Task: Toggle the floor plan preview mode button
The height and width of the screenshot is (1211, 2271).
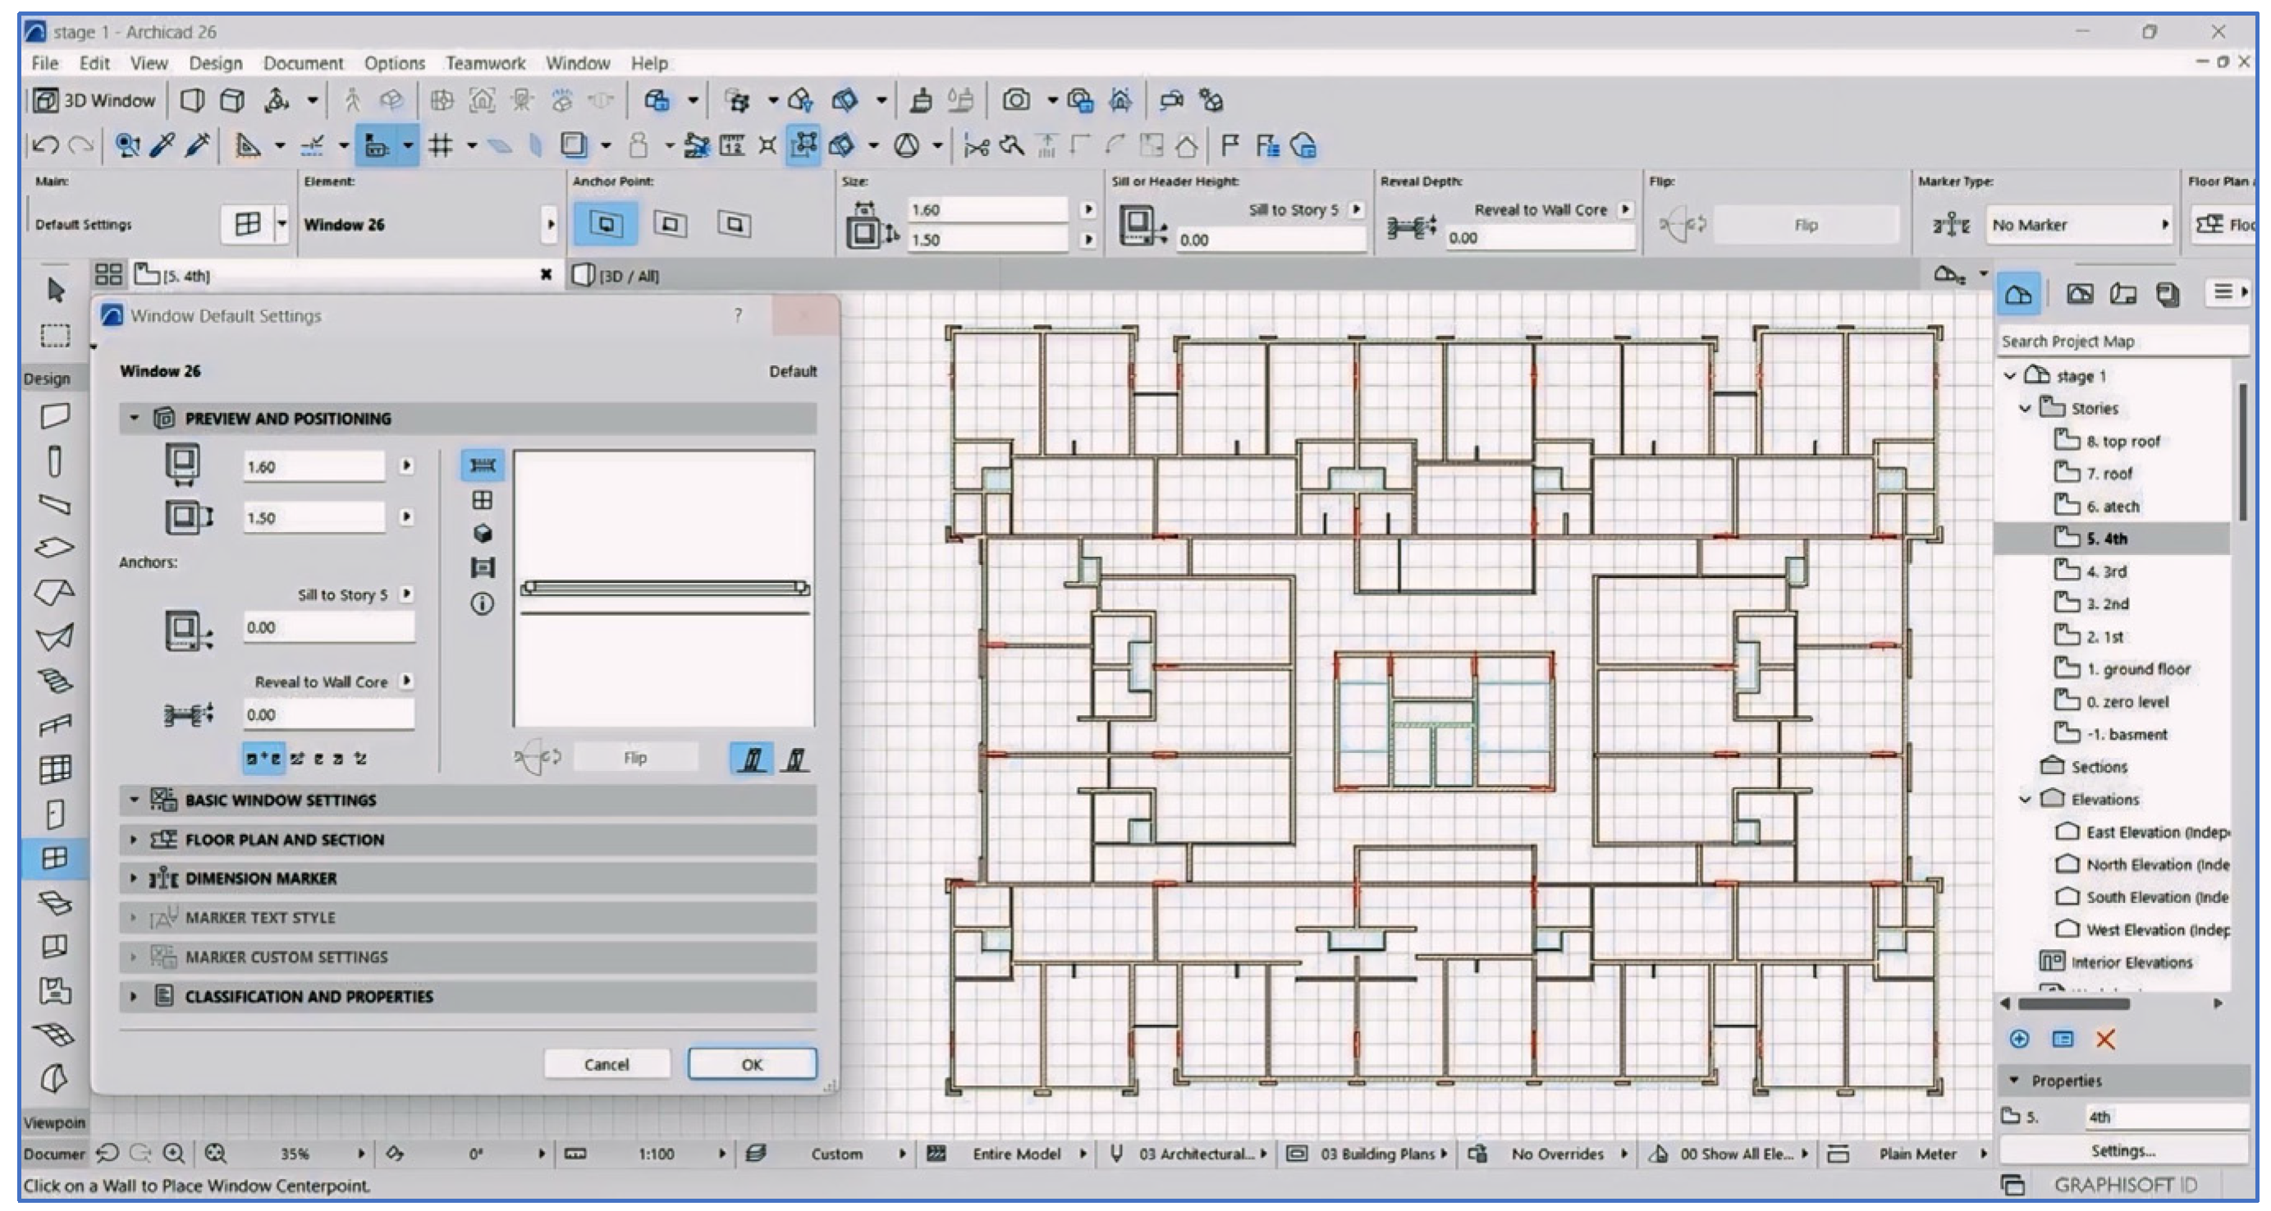Action: tap(483, 465)
